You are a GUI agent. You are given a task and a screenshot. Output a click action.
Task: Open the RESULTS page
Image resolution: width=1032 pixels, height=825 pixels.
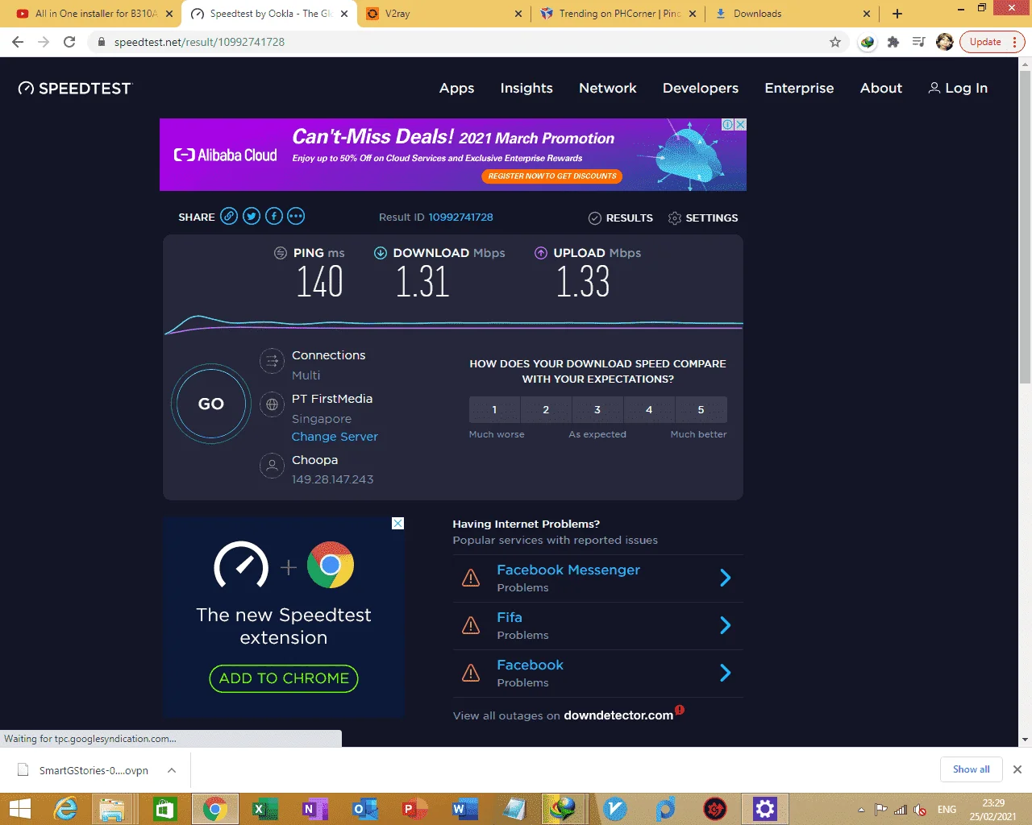[x=620, y=218]
